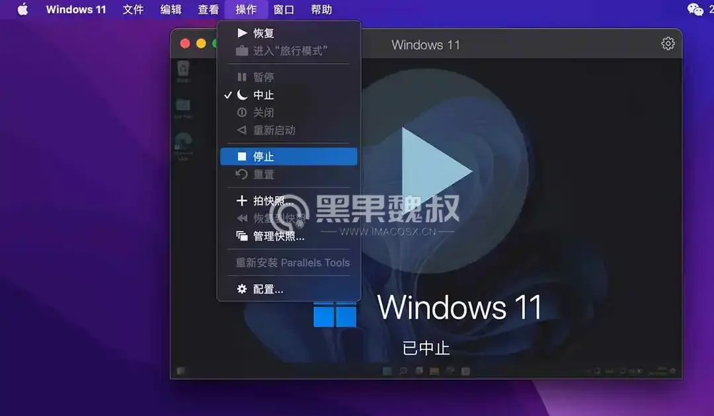Click the Search icon on the Windows taskbar

pyautogui.click(x=403, y=372)
